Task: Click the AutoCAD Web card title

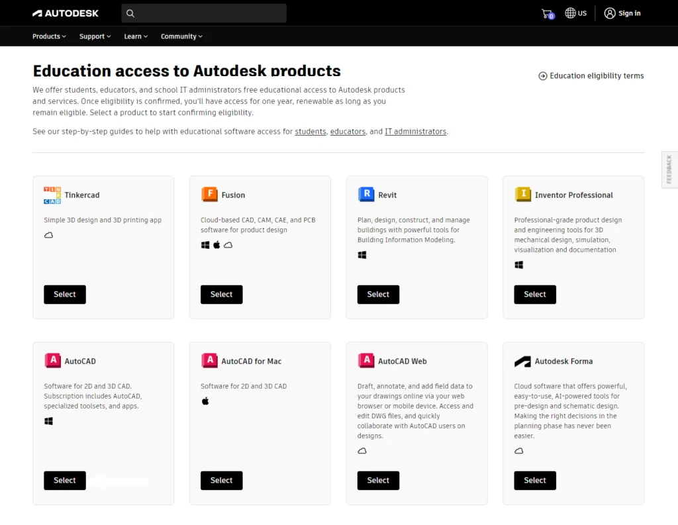Action: [x=402, y=361]
